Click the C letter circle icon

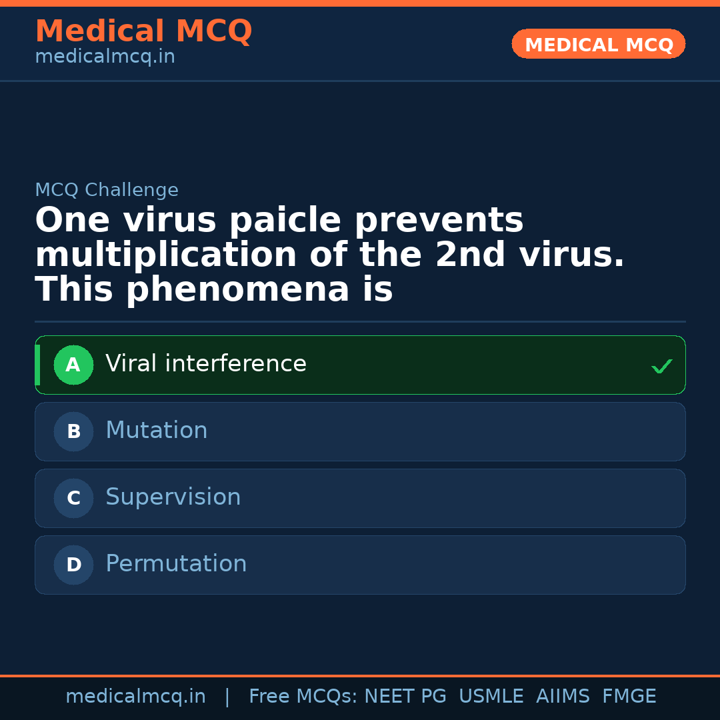click(x=73, y=498)
